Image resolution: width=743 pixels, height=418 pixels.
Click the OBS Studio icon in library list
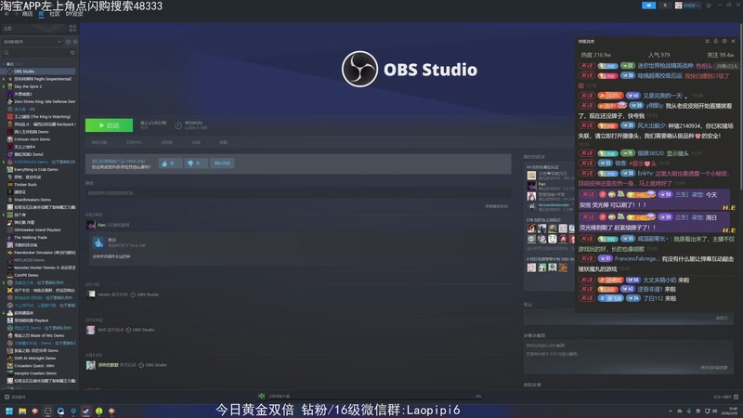pyautogui.click(x=10, y=72)
